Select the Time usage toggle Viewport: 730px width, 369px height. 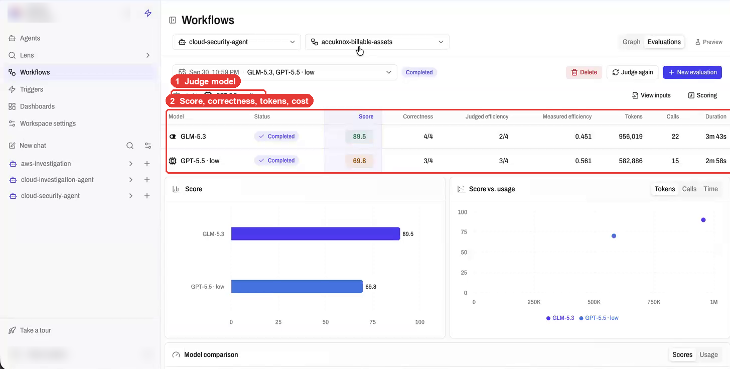pyautogui.click(x=710, y=189)
